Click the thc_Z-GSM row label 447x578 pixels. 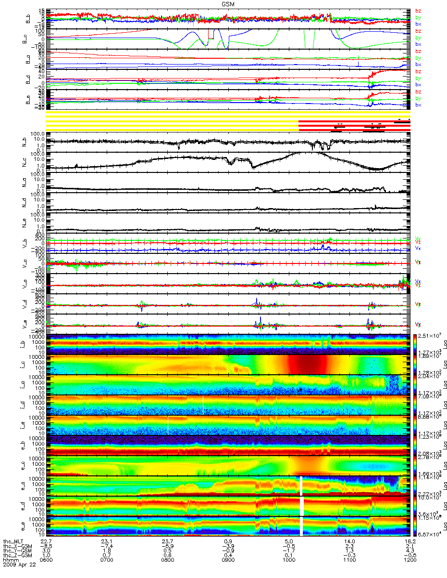[16, 556]
